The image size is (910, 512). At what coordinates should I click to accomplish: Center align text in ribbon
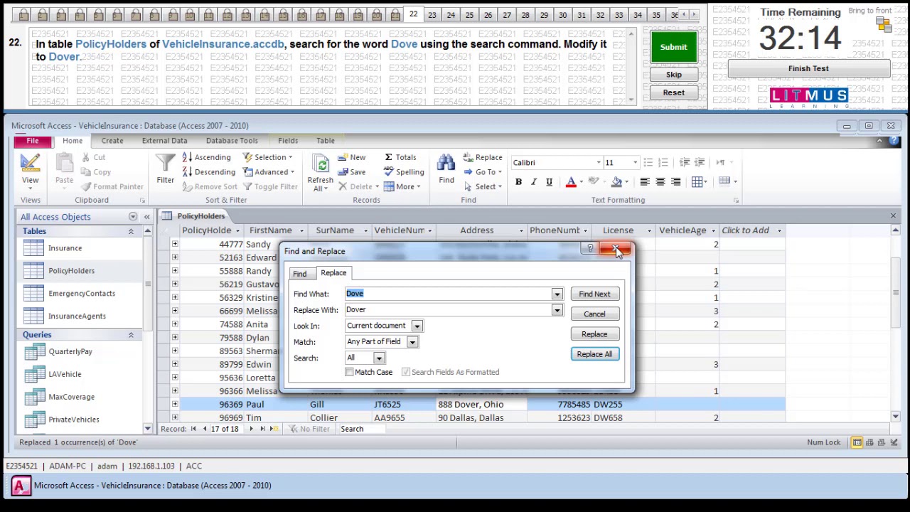coord(660,182)
